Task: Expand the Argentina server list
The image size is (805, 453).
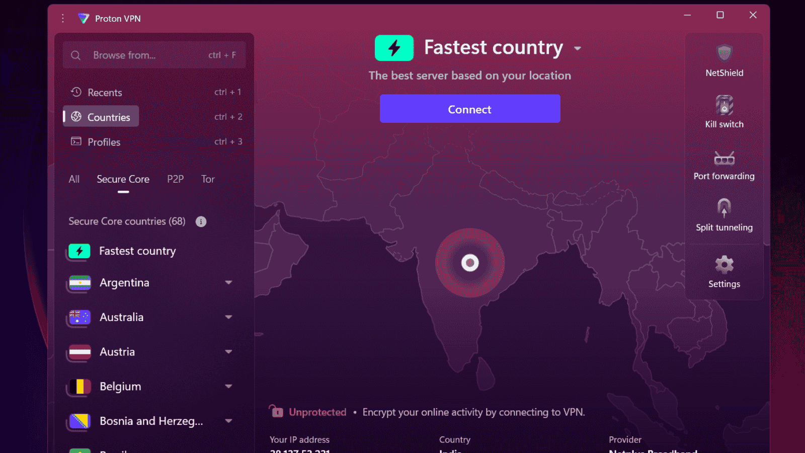Action: [229, 283]
